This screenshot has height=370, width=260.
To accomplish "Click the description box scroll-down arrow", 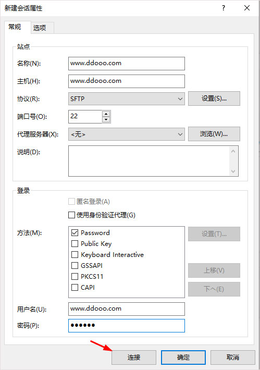I will click(233, 171).
